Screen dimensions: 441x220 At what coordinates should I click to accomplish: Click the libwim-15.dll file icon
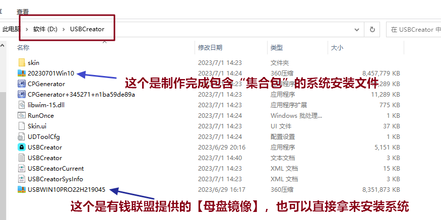tap(21, 105)
